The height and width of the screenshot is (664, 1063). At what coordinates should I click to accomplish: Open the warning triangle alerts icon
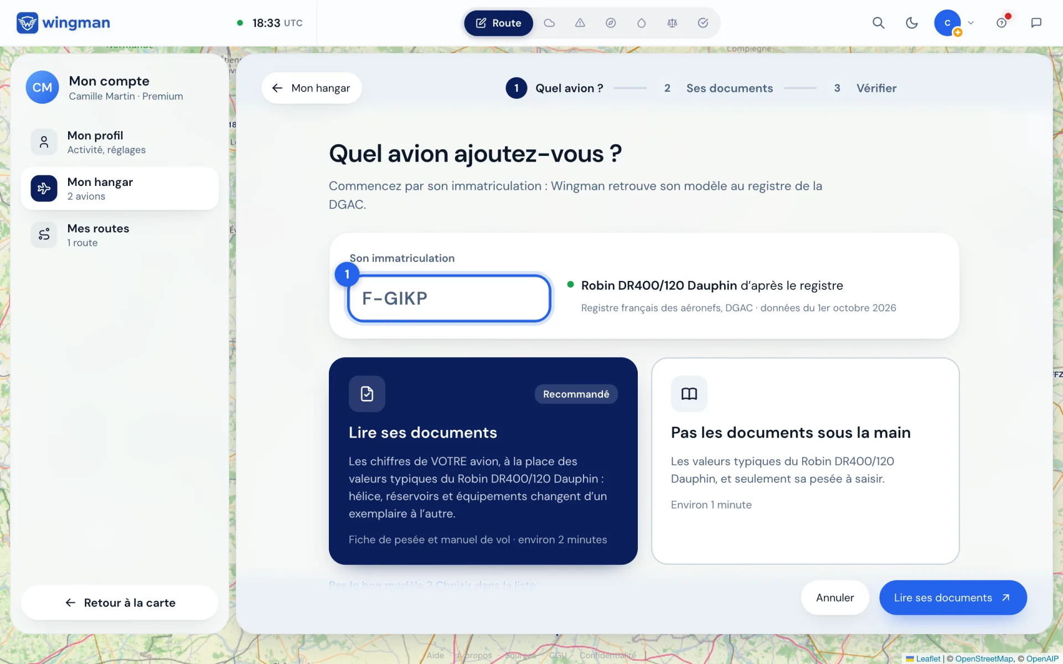pos(580,23)
